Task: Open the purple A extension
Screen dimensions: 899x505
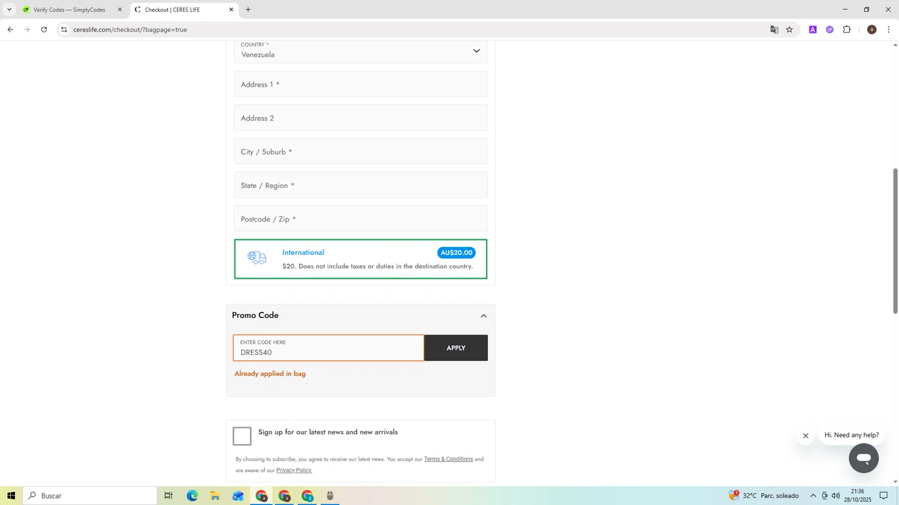Action: (x=813, y=29)
